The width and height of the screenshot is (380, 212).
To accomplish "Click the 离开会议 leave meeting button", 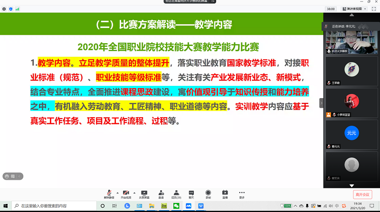I will 363,194.
